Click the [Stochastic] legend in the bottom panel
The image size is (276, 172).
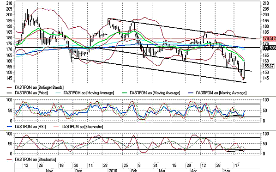(31, 160)
